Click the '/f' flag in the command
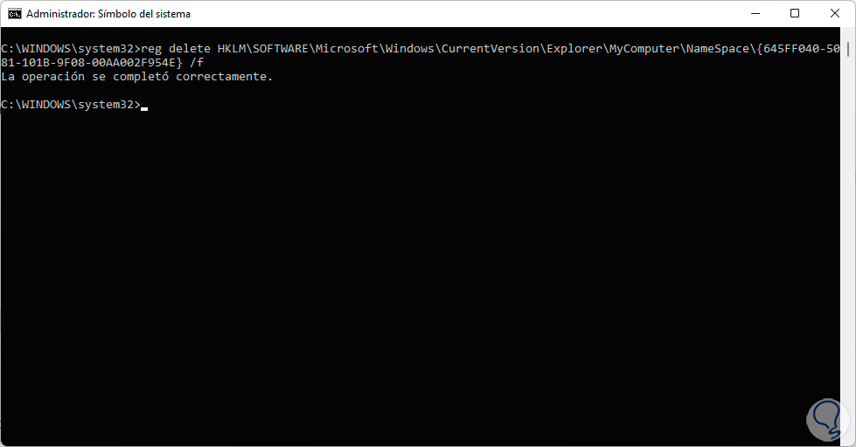The height and width of the screenshot is (447, 856). (x=196, y=63)
